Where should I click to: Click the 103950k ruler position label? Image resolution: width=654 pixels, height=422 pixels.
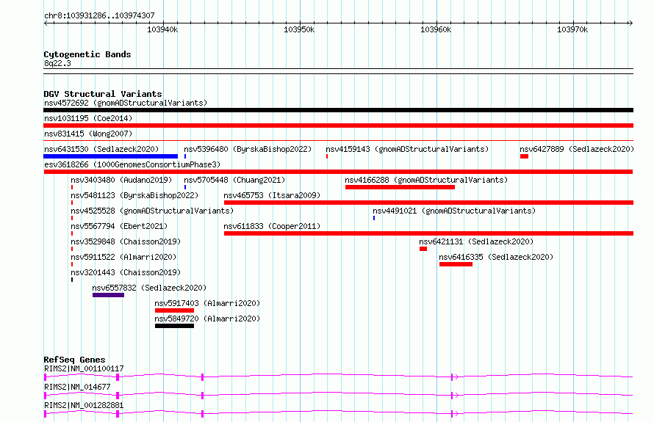coord(299,29)
